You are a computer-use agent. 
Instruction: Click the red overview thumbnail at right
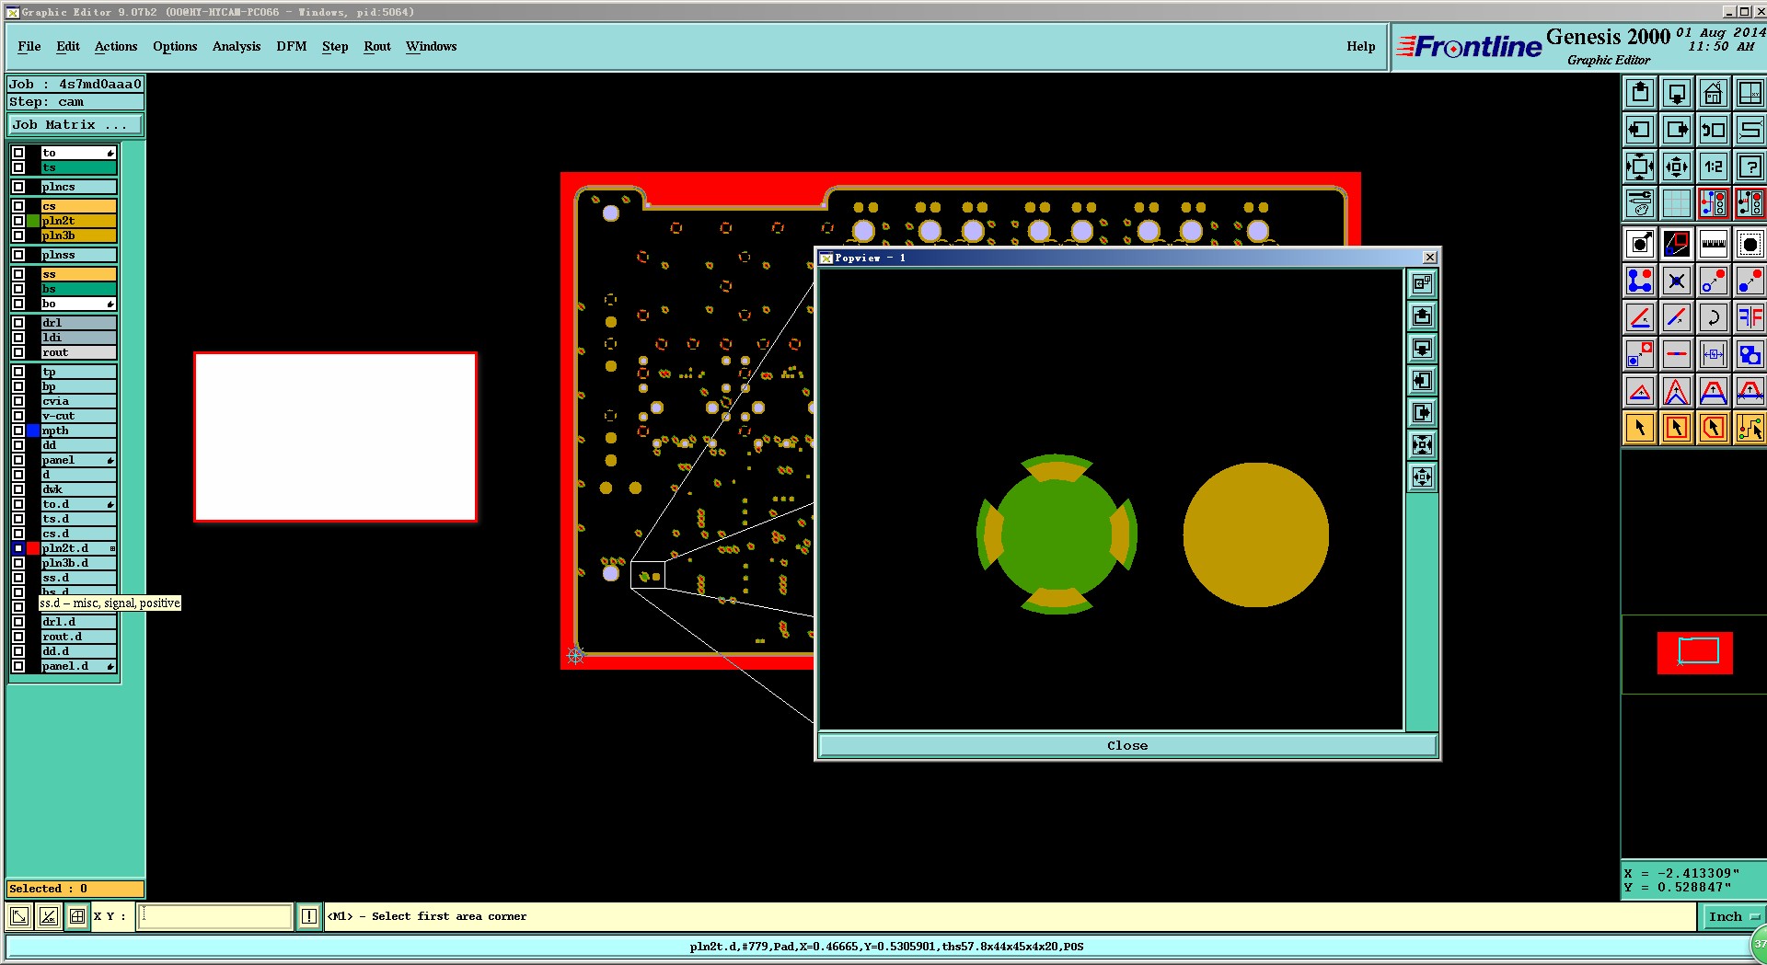(1694, 653)
